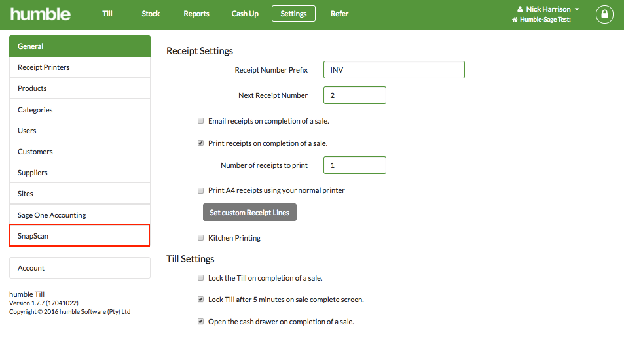Open Users settings
The width and height of the screenshot is (624, 361).
[x=80, y=131]
